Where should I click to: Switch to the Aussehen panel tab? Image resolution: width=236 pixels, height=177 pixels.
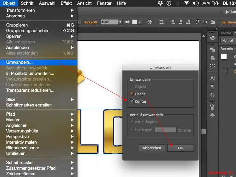[228, 48]
